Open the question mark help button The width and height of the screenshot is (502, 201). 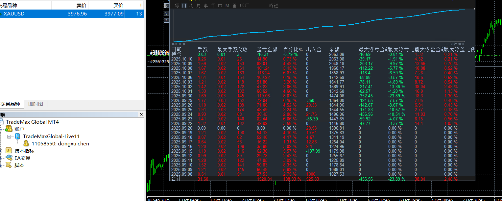166,20
